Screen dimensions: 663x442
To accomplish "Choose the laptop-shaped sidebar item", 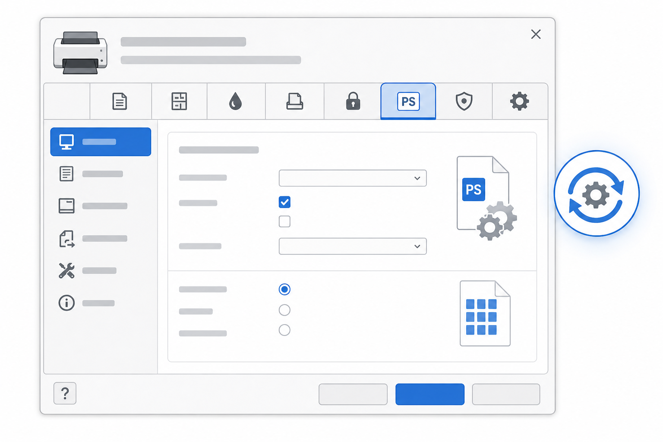I will (x=101, y=206).
